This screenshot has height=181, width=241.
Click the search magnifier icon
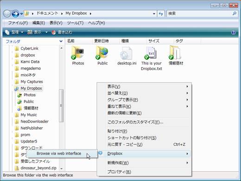(234, 13)
